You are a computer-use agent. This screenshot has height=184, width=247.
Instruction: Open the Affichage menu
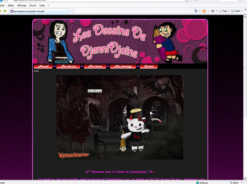coord(21,5)
